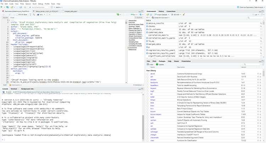Switch to the Background Jobs tab
This screenshot has width=266, height=143.
click(x=27, y=89)
